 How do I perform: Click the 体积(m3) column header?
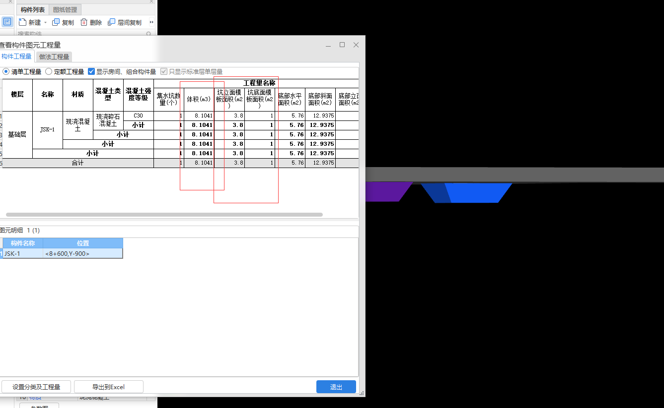[199, 99]
